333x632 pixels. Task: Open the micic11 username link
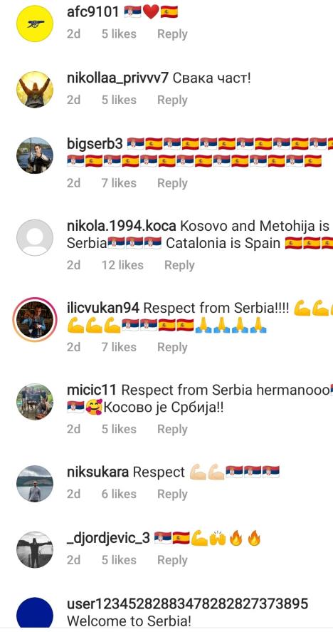click(x=92, y=390)
